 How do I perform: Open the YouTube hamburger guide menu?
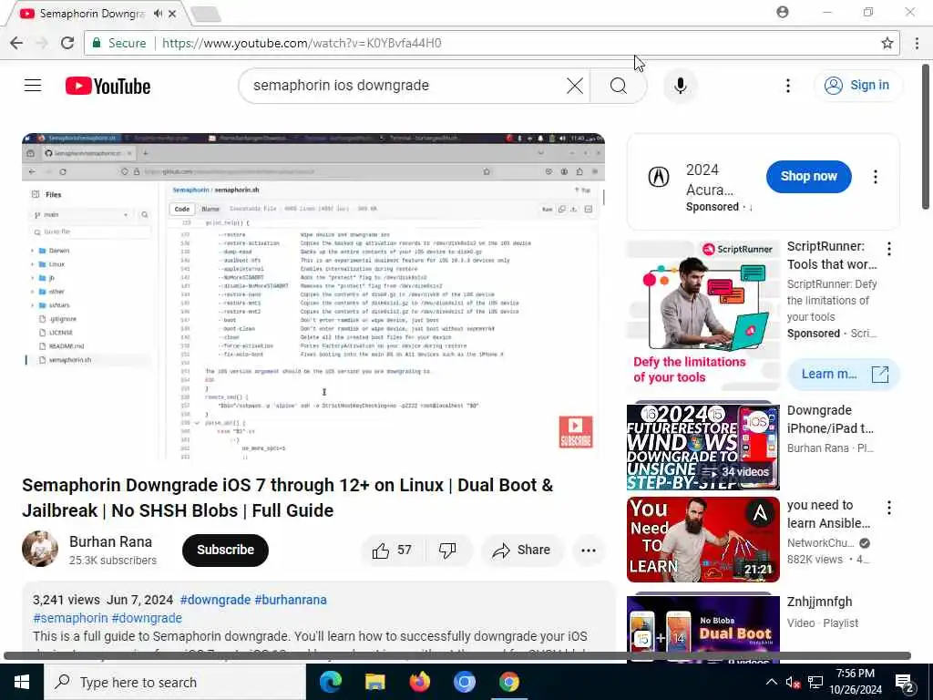click(33, 86)
